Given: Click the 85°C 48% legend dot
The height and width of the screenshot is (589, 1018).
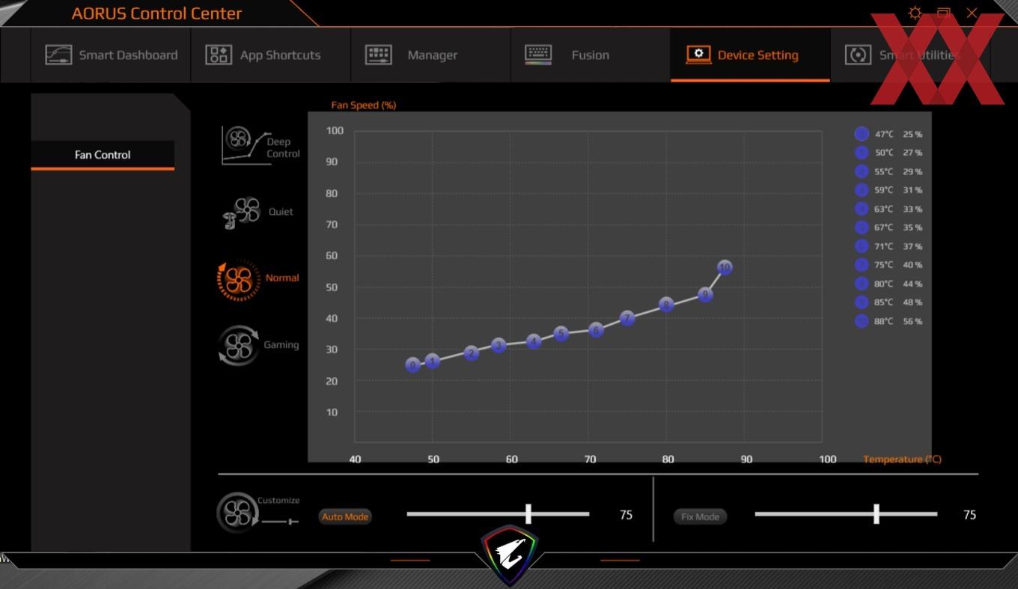Looking at the screenshot, I should tap(862, 302).
